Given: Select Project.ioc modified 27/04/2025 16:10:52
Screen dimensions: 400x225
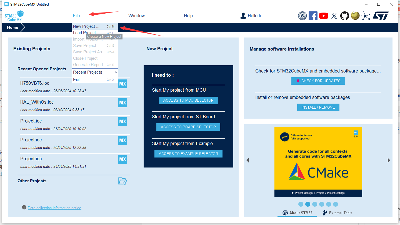Looking at the screenshot, I should (x=31, y=121).
